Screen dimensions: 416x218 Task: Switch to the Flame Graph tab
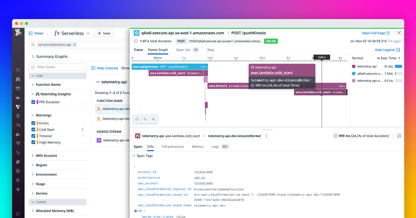[x=158, y=50]
